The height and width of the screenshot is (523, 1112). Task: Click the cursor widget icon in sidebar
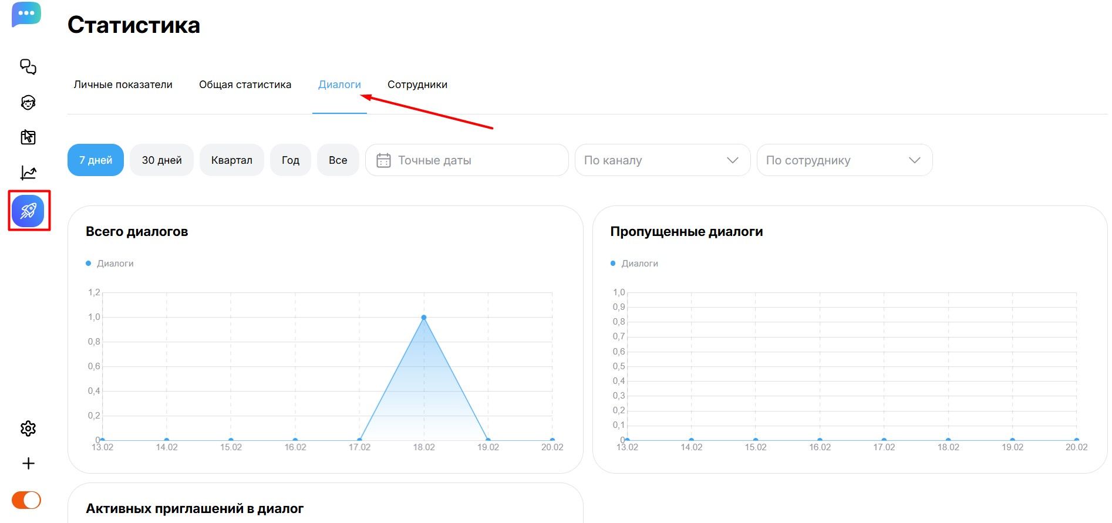pyautogui.click(x=28, y=137)
